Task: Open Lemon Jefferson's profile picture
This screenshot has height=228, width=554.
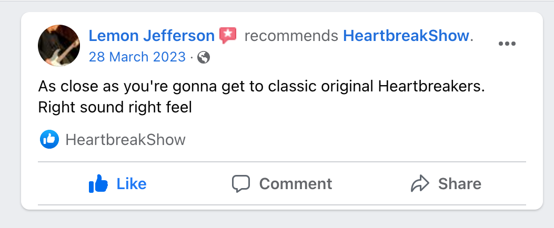Action: point(59,46)
